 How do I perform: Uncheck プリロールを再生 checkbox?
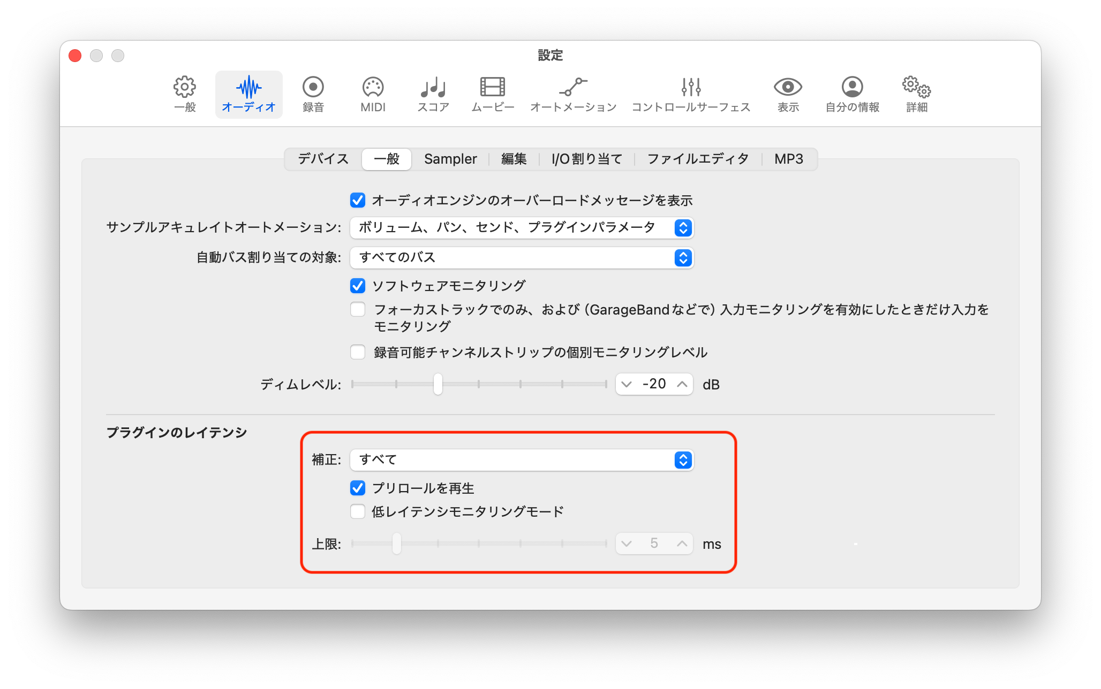click(x=358, y=488)
